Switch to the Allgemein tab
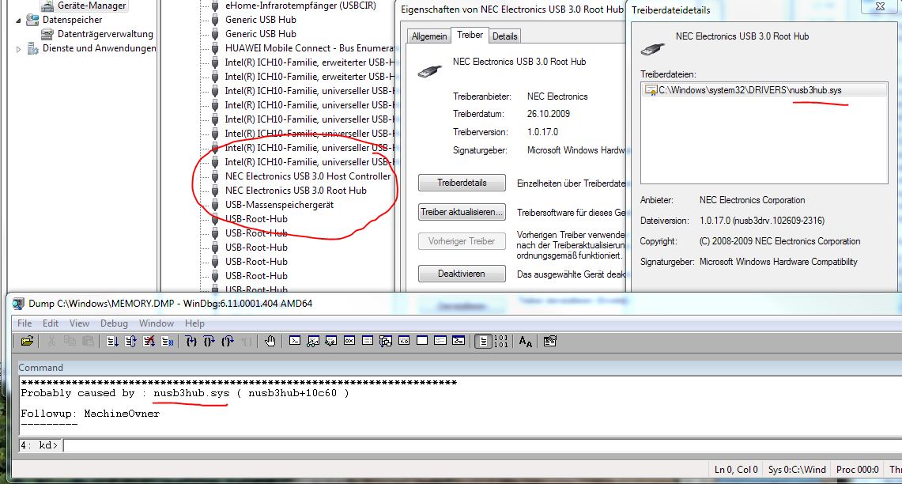Image resolution: width=902 pixels, height=484 pixels. pyautogui.click(x=429, y=36)
